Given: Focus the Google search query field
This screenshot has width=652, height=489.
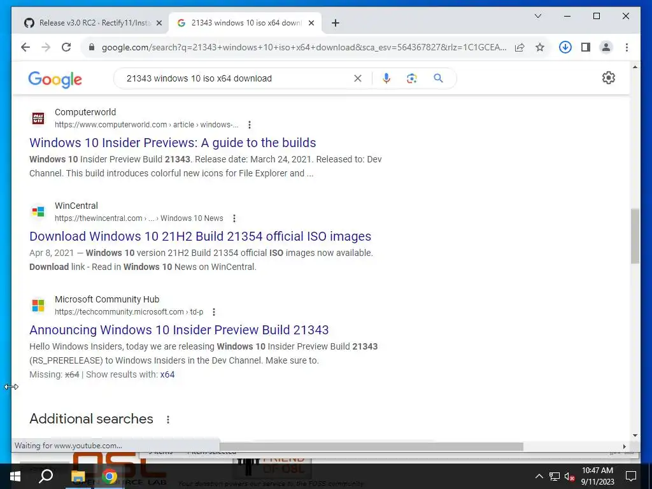Looking at the screenshot, I should [237, 78].
